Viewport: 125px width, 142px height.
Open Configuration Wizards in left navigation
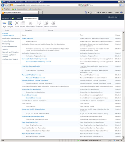pyautogui.click(x=10, y=59)
